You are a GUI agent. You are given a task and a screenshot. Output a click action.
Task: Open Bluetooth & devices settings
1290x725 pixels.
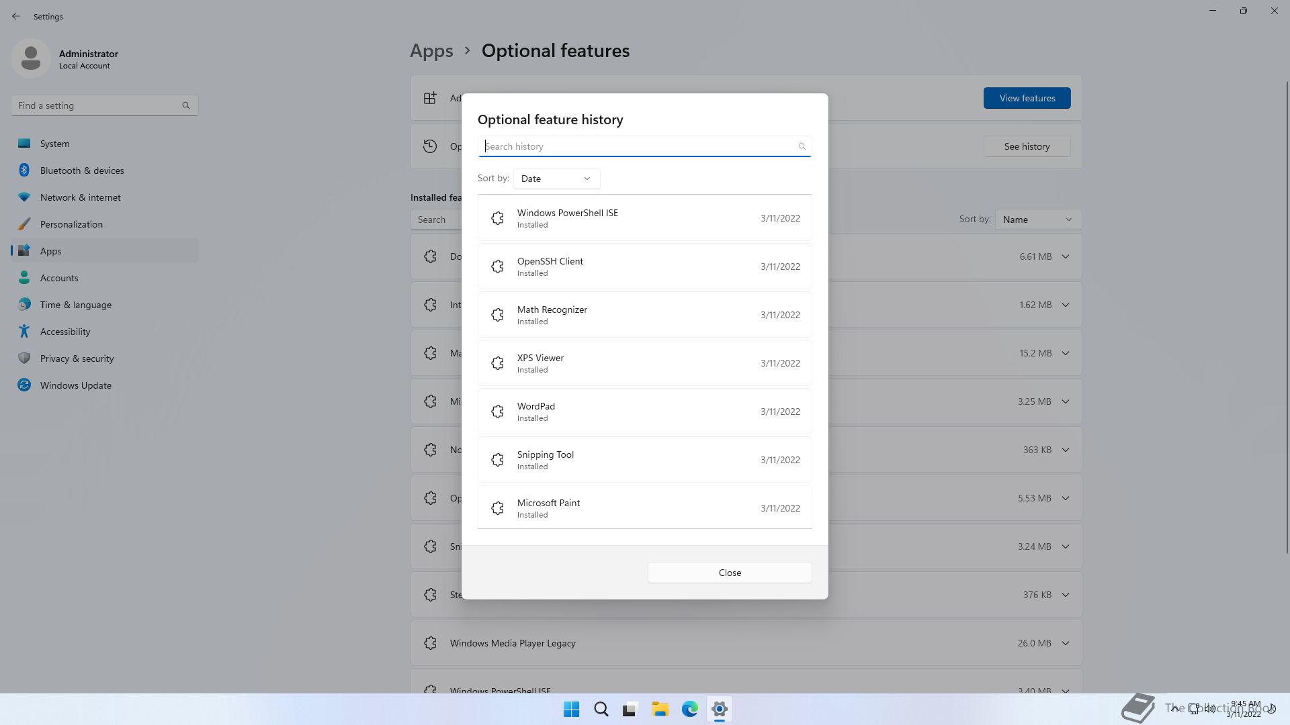[x=105, y=171]
